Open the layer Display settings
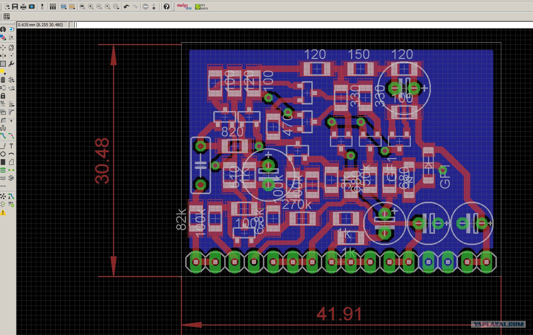Viewport: 533px width, 335px height. [x=3, y=38]
